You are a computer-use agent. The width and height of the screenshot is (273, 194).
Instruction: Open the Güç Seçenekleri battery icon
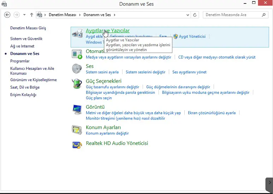[x=77, y=84]
